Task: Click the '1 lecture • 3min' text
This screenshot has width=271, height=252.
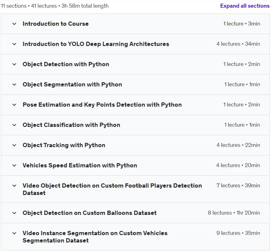Action: [x=242, y=24]
